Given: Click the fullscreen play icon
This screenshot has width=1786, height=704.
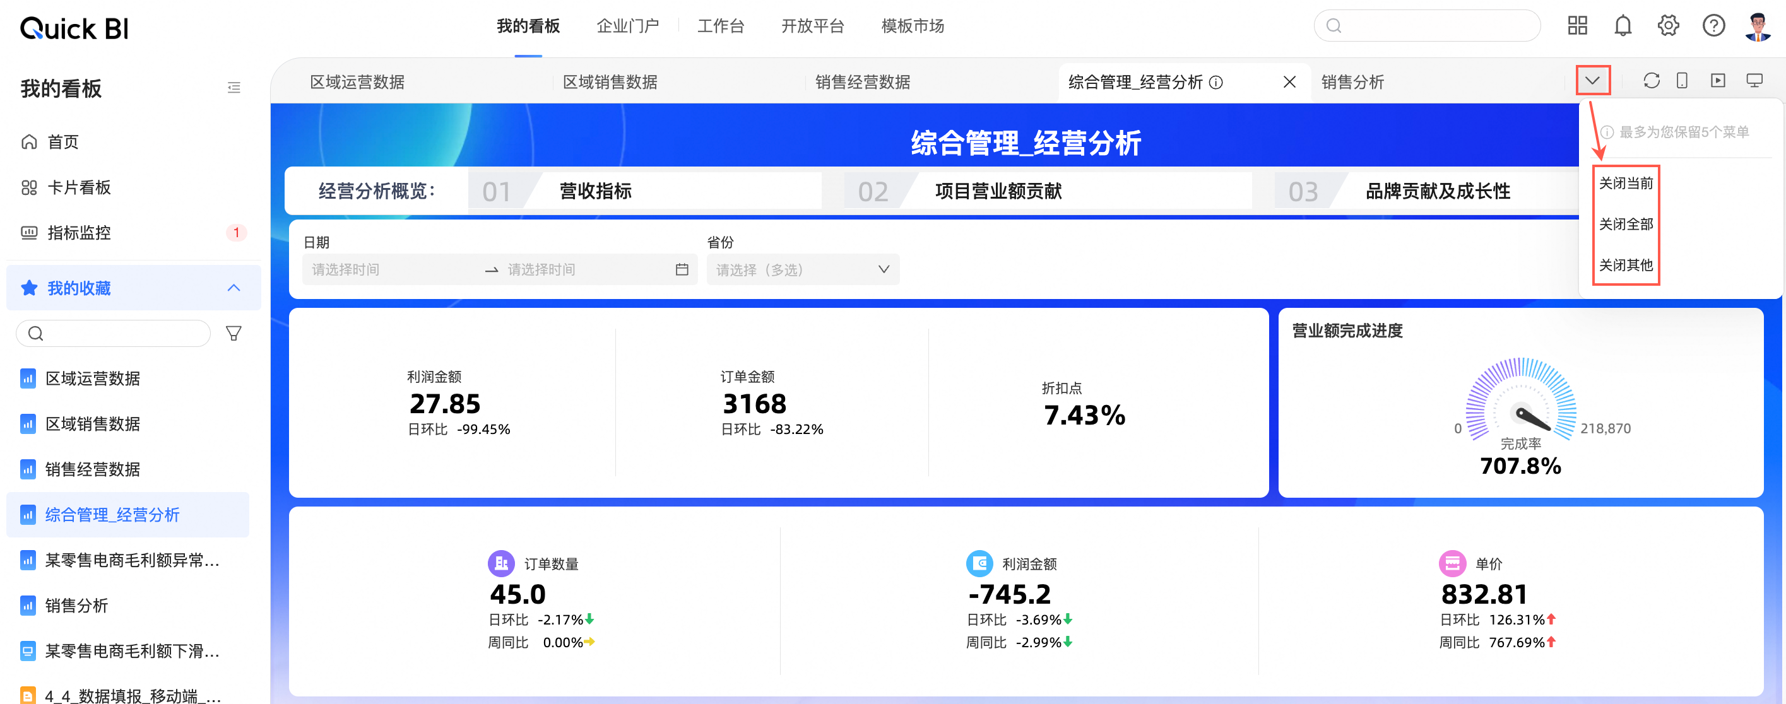Looking at the screenshot, I should click(1717, 81).
